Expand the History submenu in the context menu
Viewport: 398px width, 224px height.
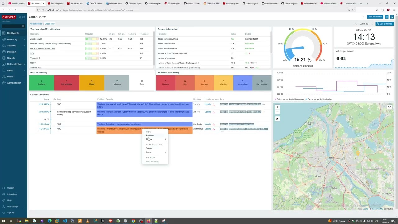pyautogui.click(x=155, y=139)
